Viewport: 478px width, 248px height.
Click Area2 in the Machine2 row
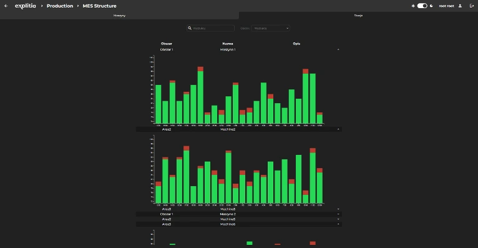coord(167,129)
